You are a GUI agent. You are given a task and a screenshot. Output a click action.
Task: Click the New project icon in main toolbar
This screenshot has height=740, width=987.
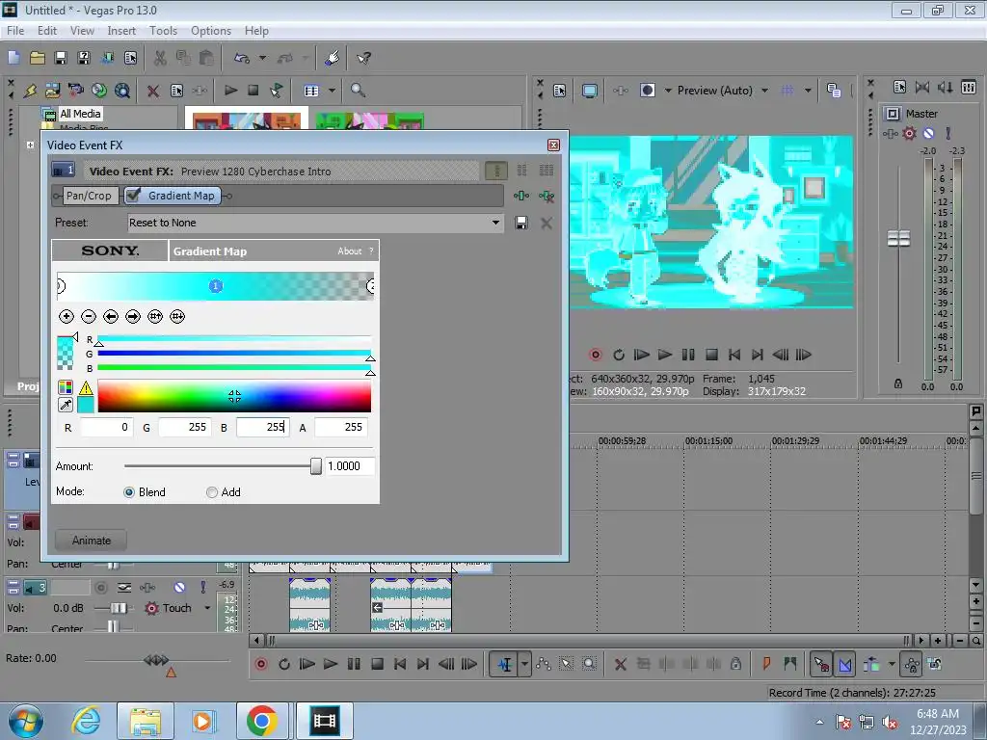[x=13, y=58]
